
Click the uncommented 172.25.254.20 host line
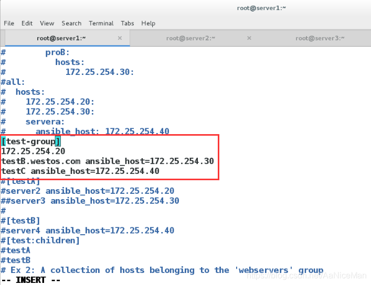coord(33,151)
